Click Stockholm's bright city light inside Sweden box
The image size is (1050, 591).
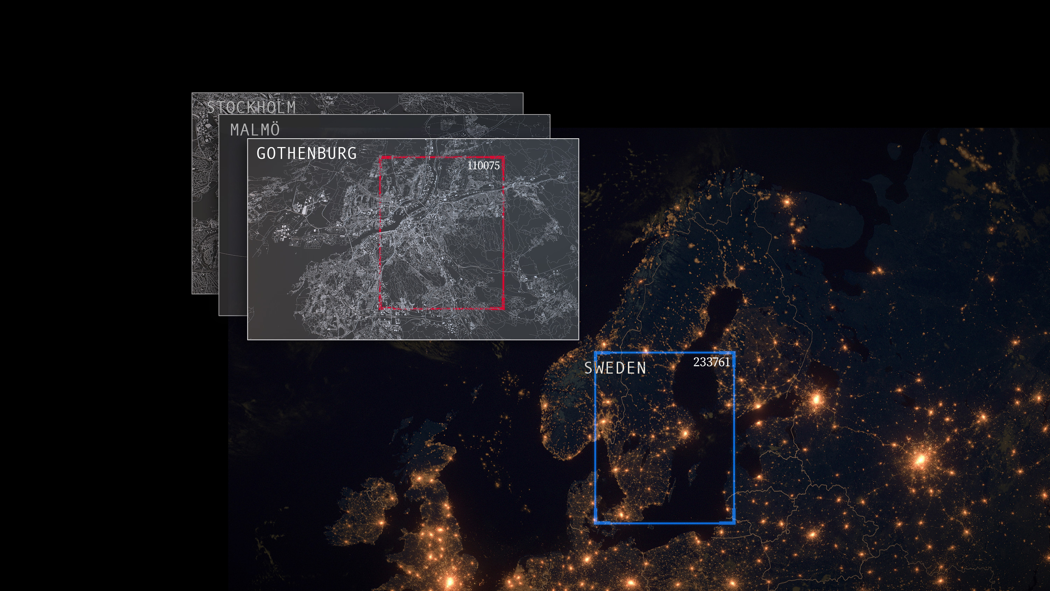pyautogui.click(x=685, y=433)
